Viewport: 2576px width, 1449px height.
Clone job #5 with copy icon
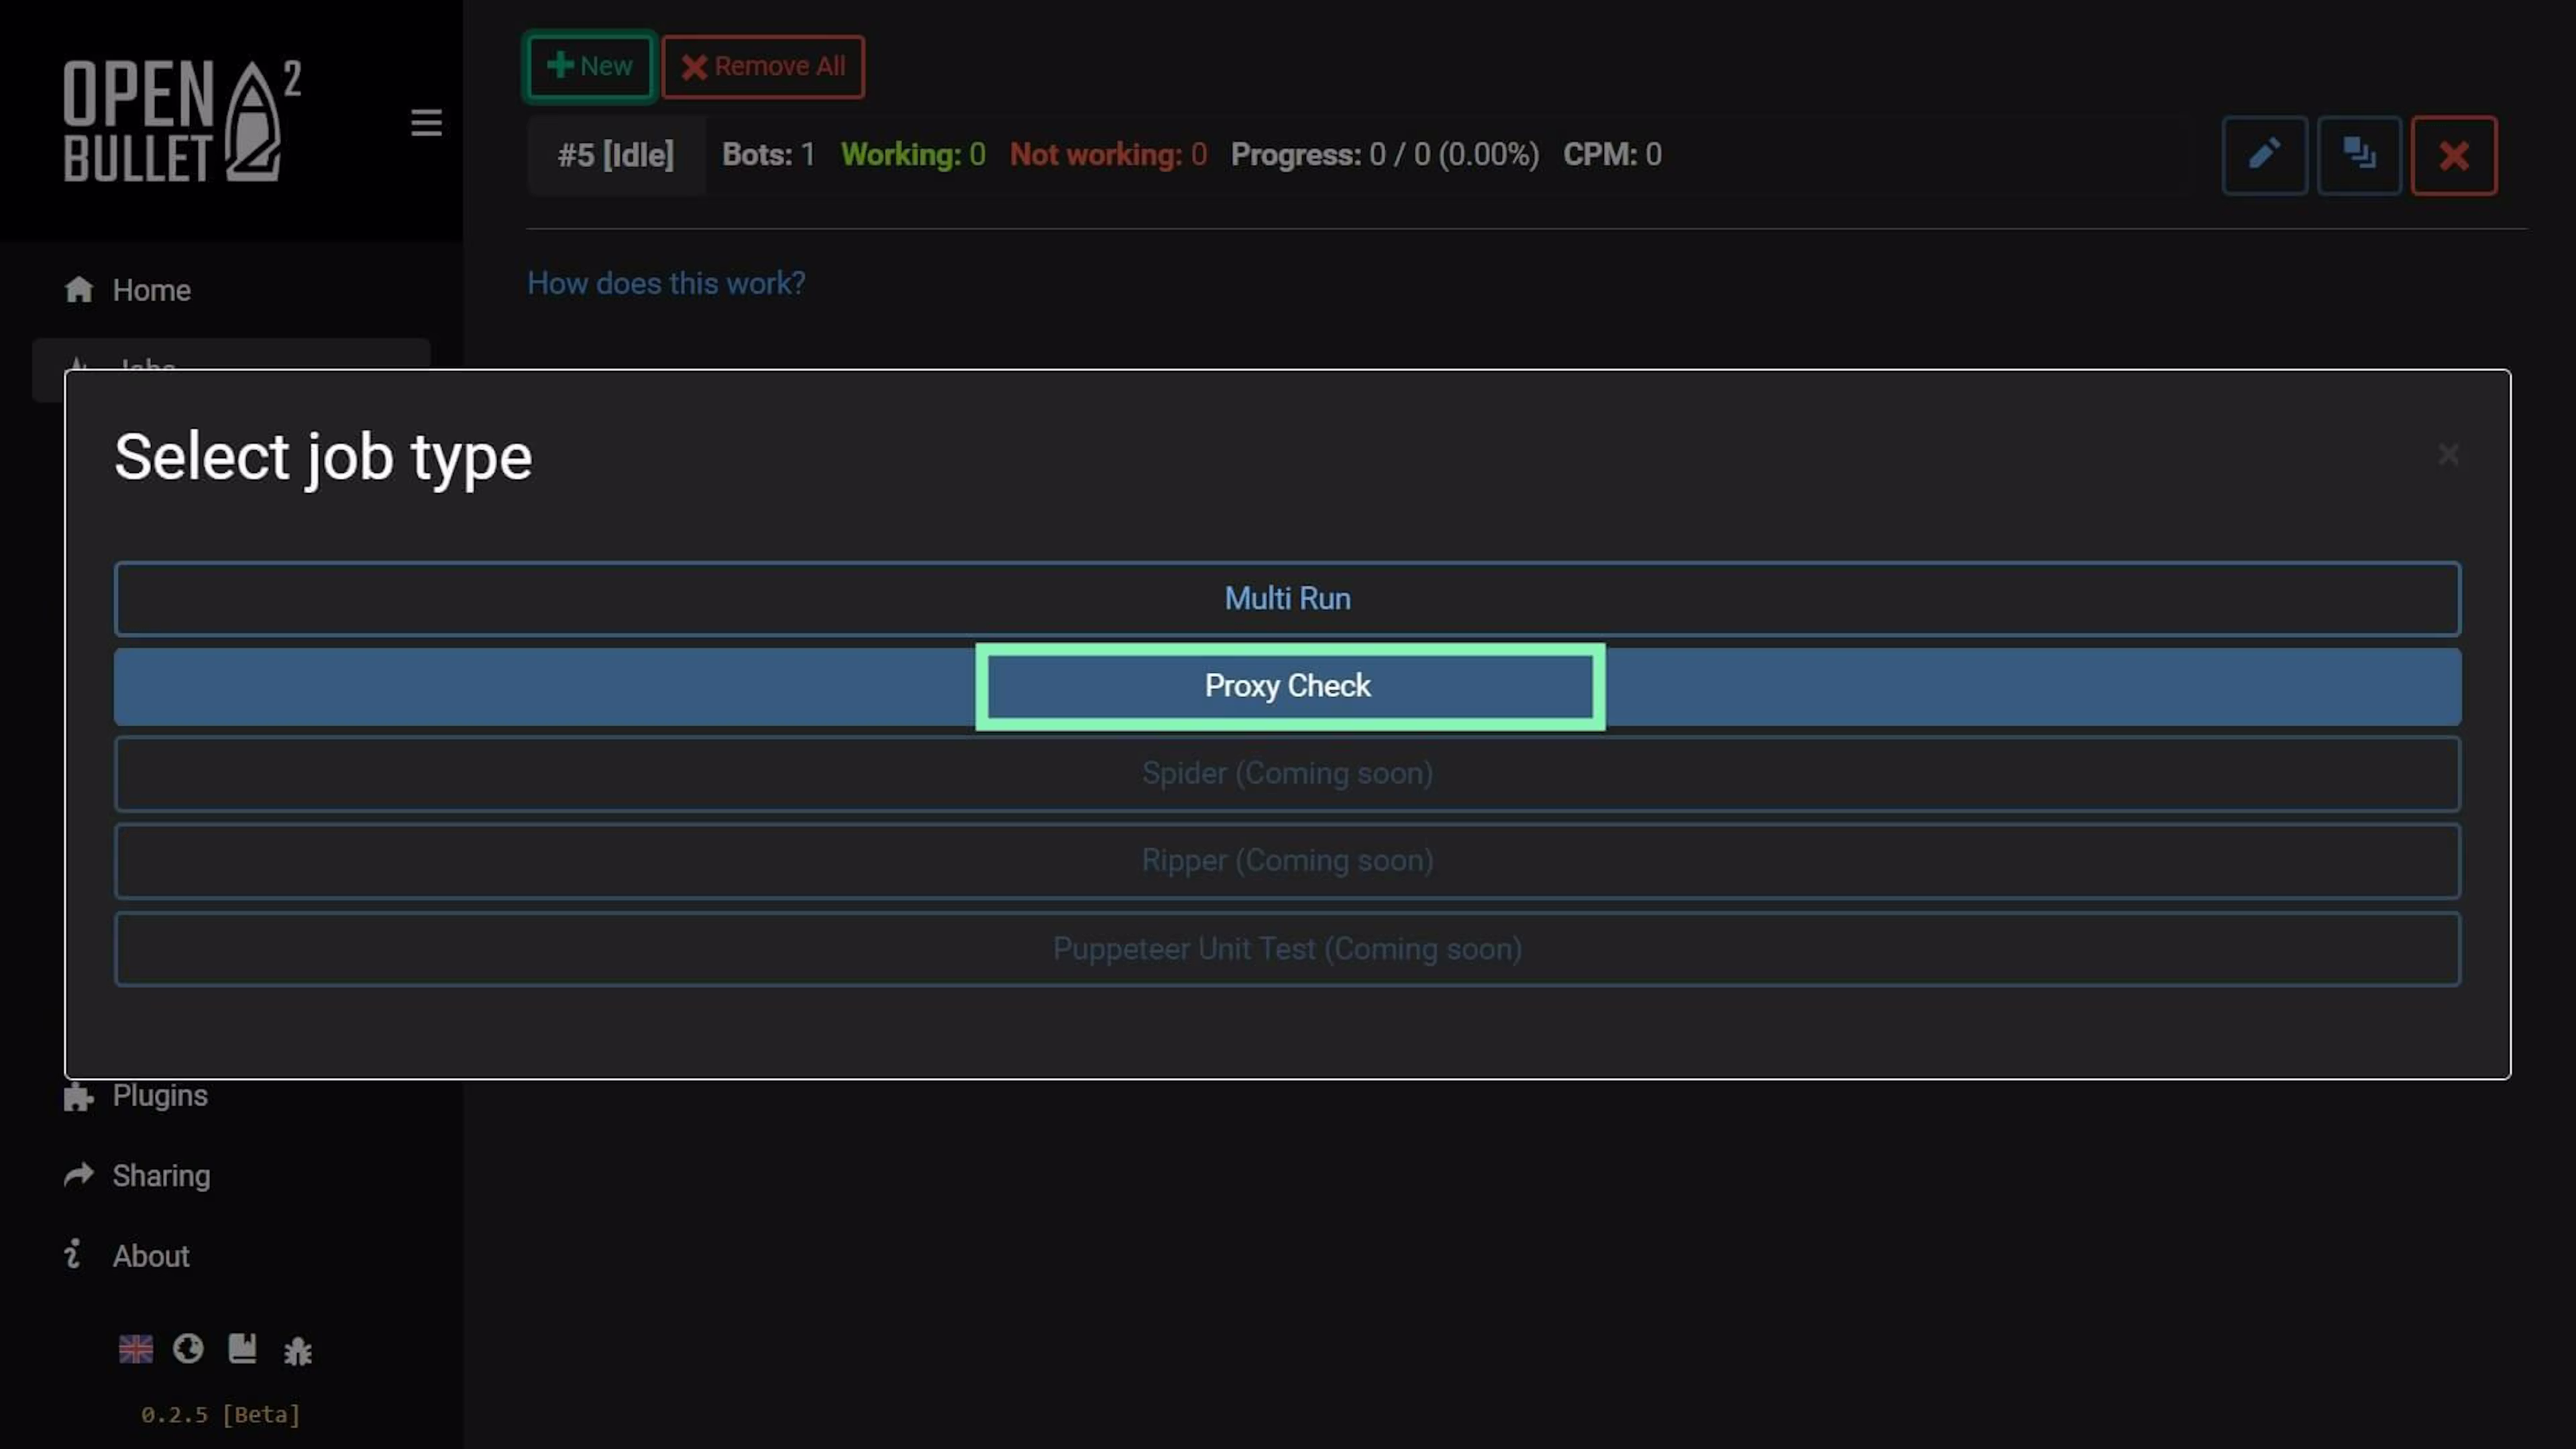[2359, 155]
